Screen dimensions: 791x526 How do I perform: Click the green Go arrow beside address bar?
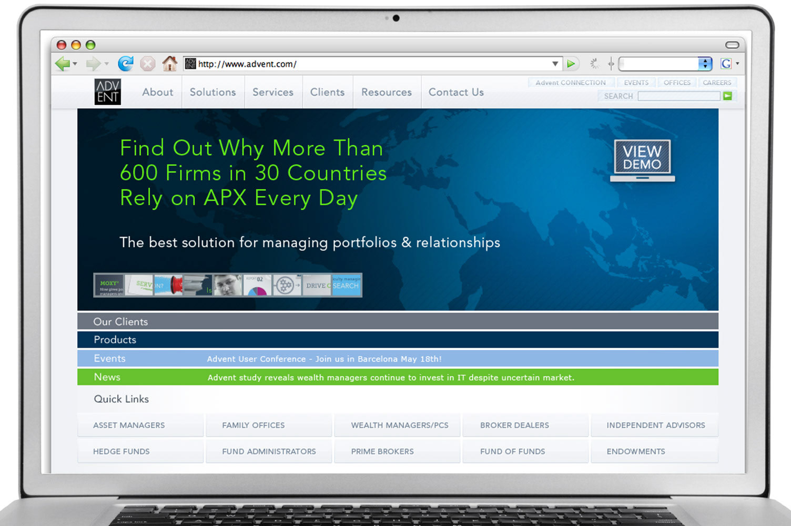(571, 64)
